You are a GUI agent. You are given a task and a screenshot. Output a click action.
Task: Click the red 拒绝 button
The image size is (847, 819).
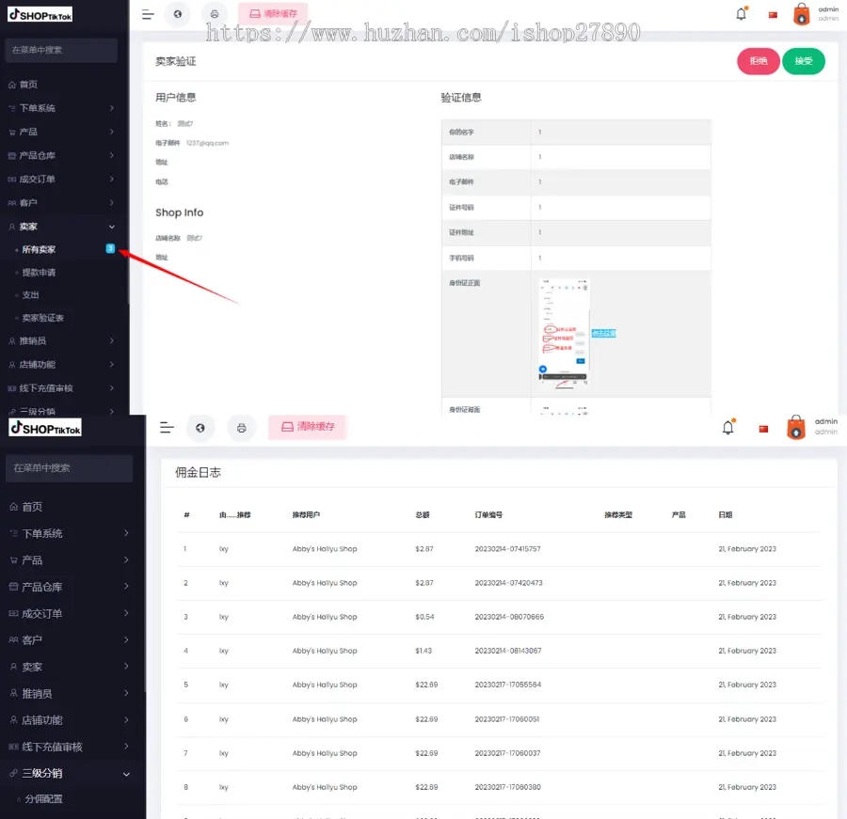(x=758, y=61)
